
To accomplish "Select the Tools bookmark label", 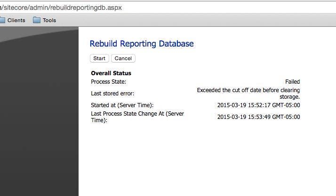I will tap(49, 20).
